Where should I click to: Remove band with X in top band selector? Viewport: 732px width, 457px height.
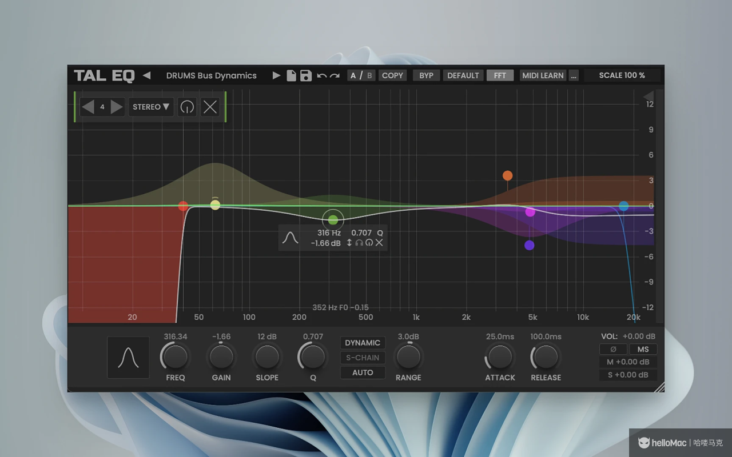(210, 107)
